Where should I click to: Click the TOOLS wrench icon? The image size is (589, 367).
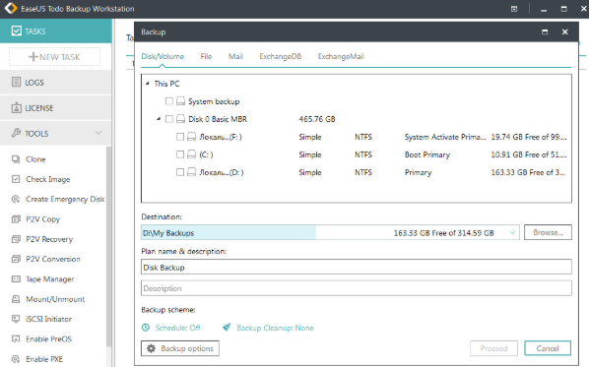coord(16,133)
